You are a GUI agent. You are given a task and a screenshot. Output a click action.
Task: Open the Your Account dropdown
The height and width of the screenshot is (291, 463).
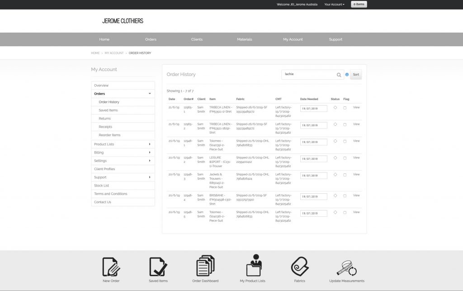[x=334, y=5]
